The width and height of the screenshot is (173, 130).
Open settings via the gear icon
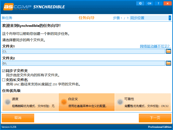pos(140,3)
